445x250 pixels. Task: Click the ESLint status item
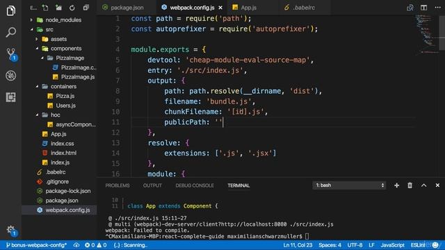click(x=418, y=245)
